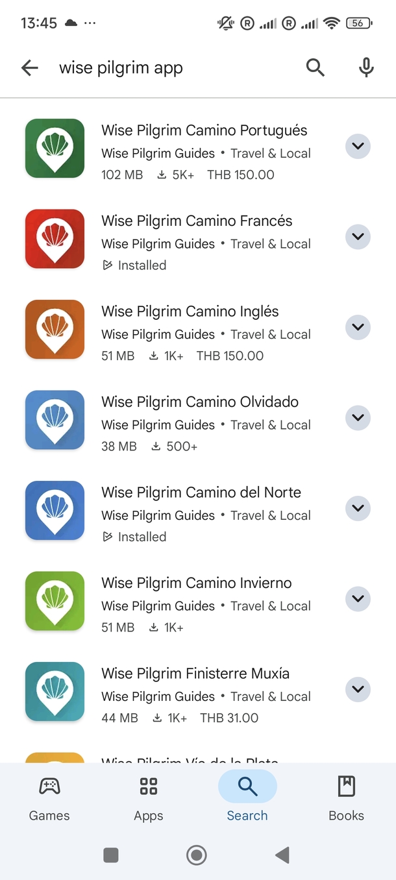The image size is (396, 880).
Task: Expand Camino del Norte details chevron
Action: [358, 508]
